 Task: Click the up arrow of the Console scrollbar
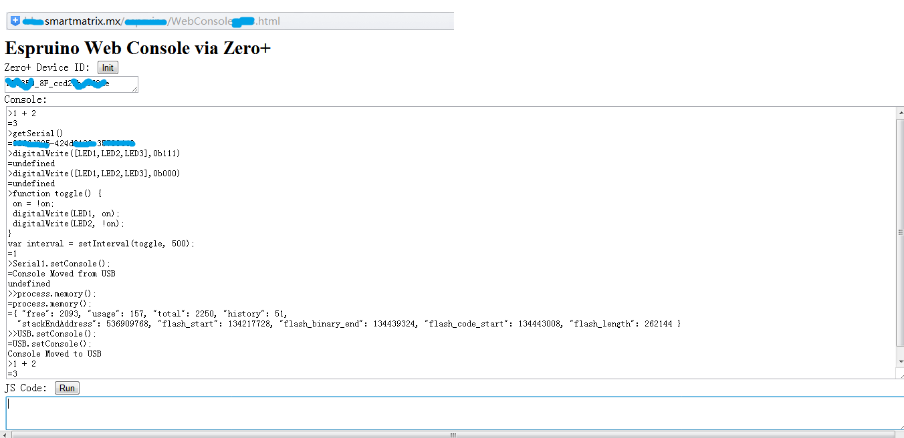899,114
